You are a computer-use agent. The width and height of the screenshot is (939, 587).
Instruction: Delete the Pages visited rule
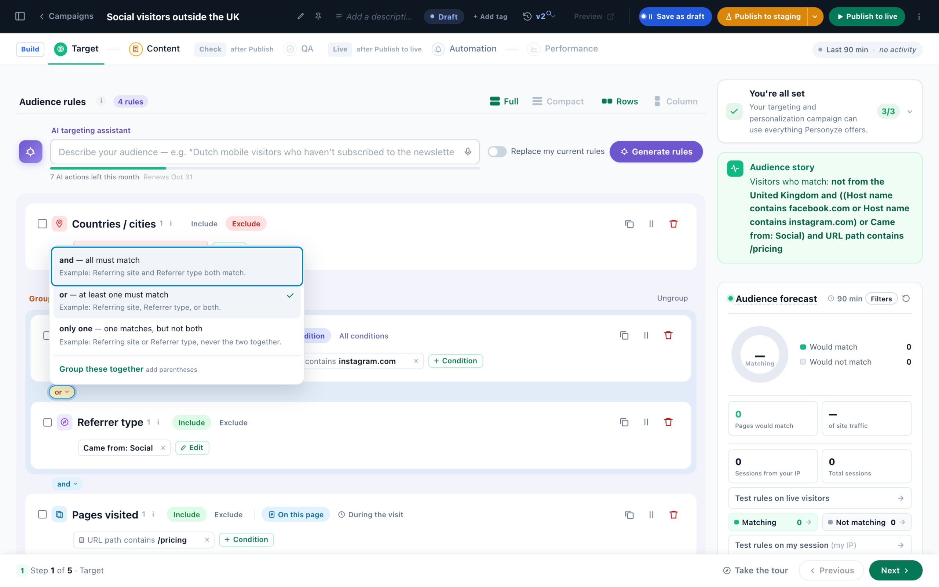tap(673, 514)
